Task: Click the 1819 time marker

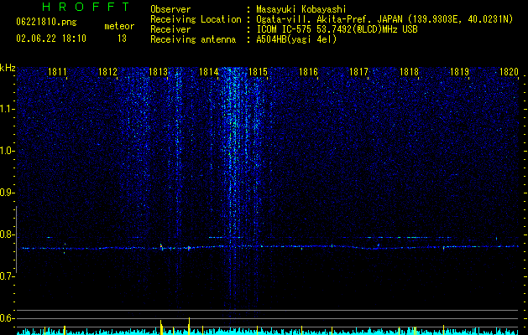Action: click(459, 72)
